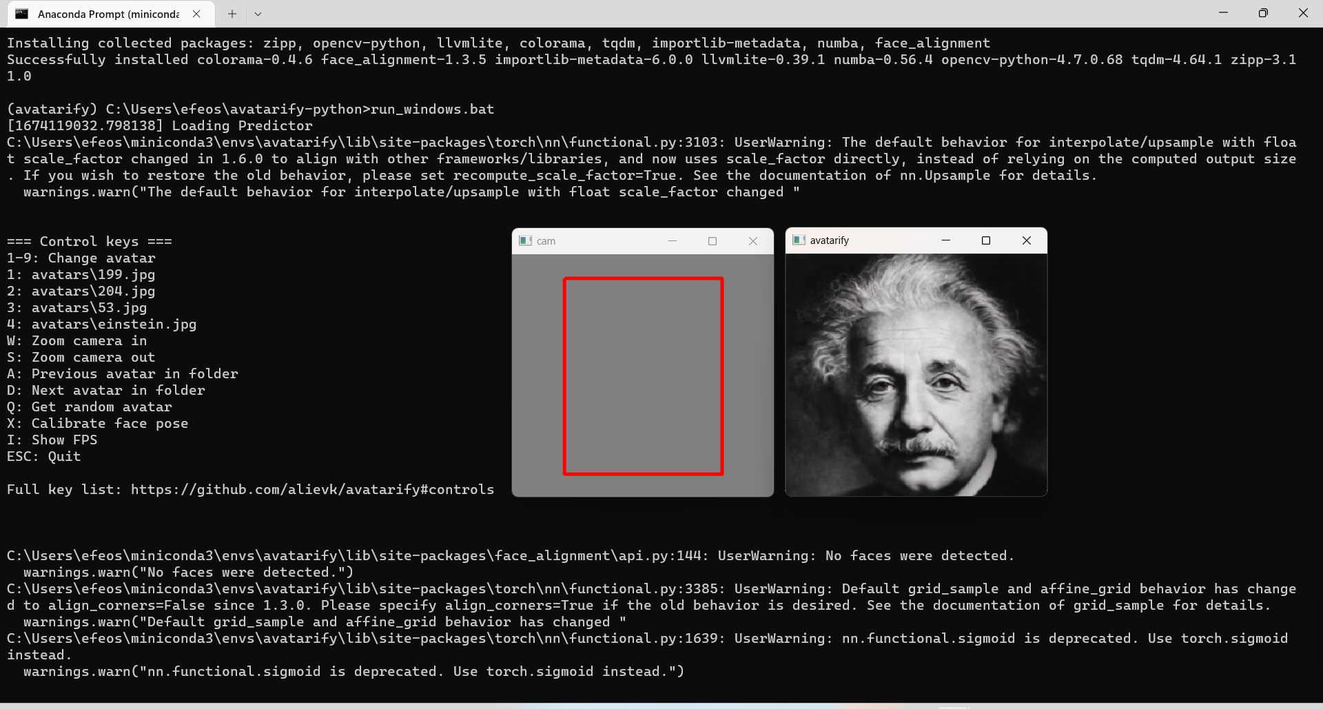
Task: Maximize the avatarify window
Action: point(986,240)
